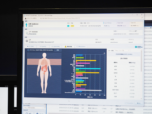
Task: Click the equipment gear icon beside CT
Action: pos(27,41)
